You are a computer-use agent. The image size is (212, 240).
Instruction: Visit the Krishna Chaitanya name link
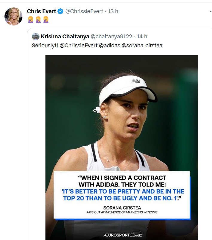(65, 37)
